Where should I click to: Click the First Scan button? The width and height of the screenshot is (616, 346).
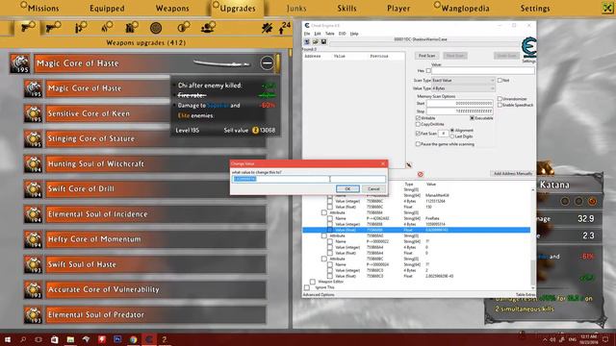427,56
